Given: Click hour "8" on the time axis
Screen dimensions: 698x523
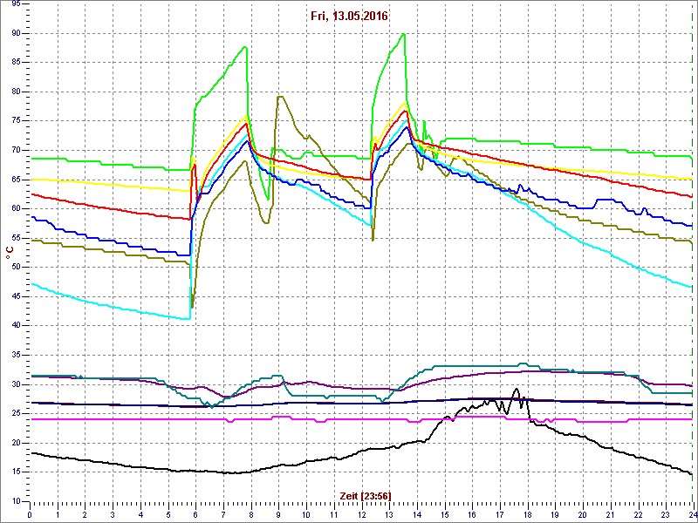Looking at the screenshot, I should (251, 516).
